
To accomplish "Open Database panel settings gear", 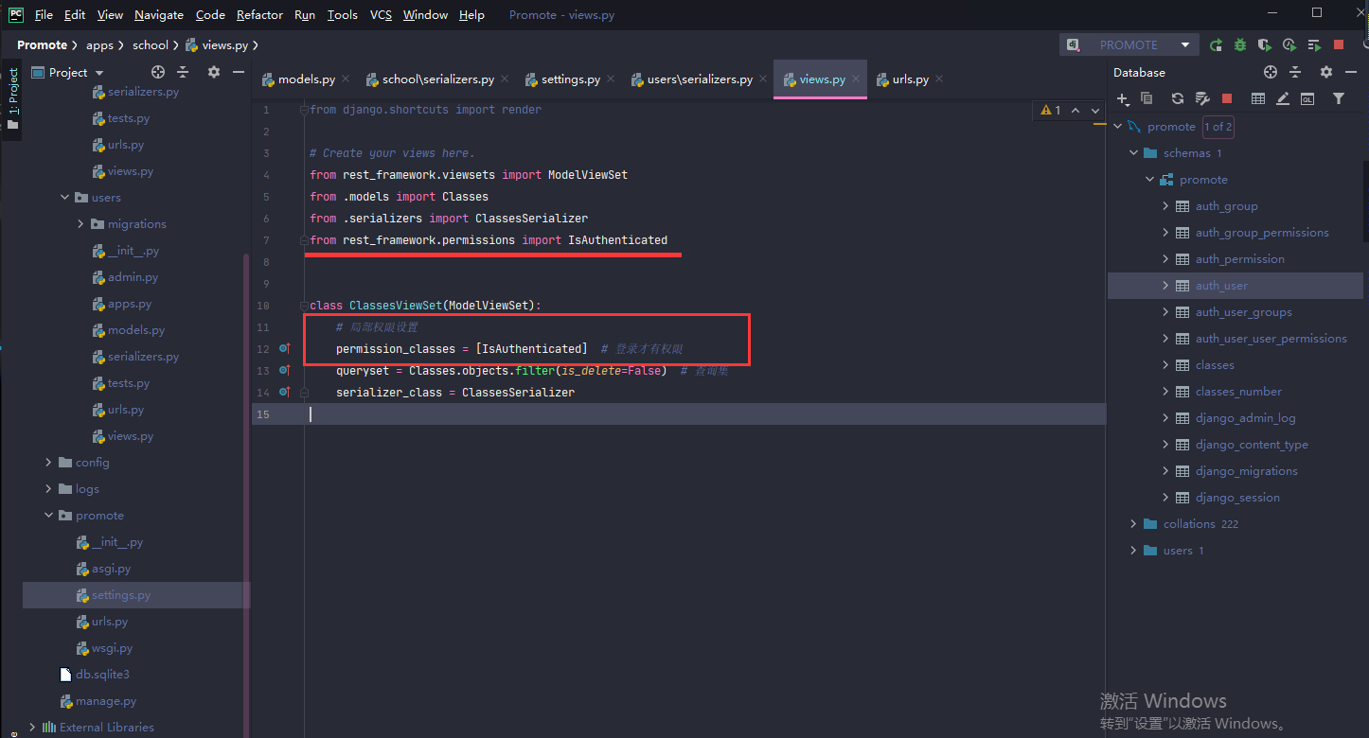I will tap(1326, 72).
